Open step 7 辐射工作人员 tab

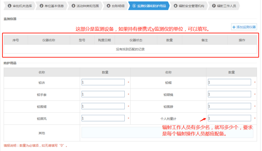pyautogui.click(x=224, y=6)
